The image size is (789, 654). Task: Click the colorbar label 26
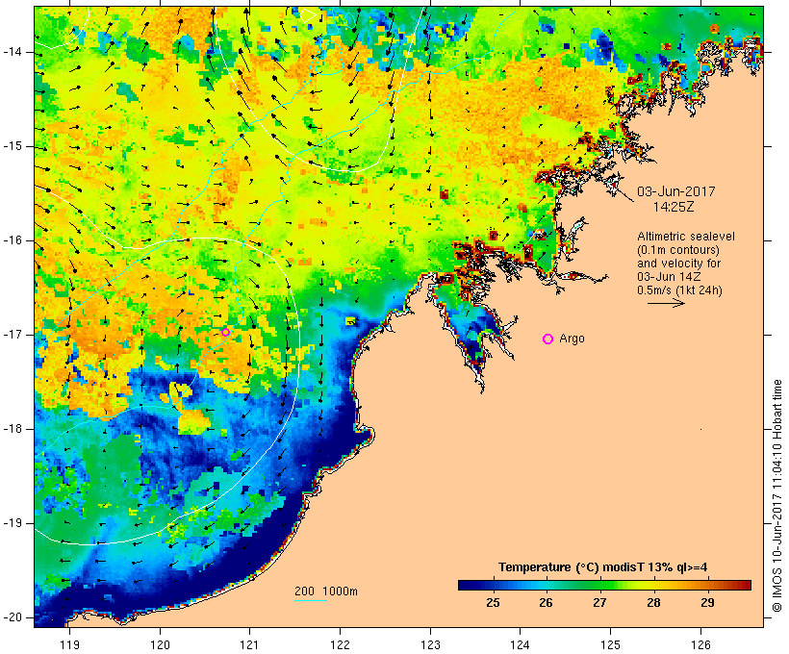point(546,603)
